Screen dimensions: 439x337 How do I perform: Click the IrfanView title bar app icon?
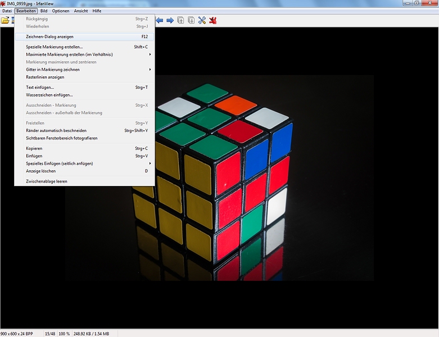pos(3,3)
